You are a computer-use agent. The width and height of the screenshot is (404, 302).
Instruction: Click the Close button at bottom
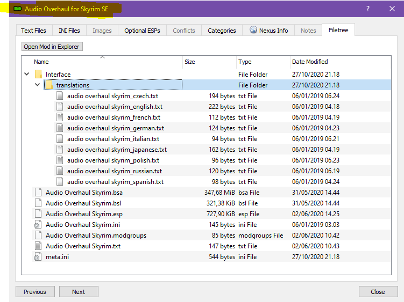[378, 292]
